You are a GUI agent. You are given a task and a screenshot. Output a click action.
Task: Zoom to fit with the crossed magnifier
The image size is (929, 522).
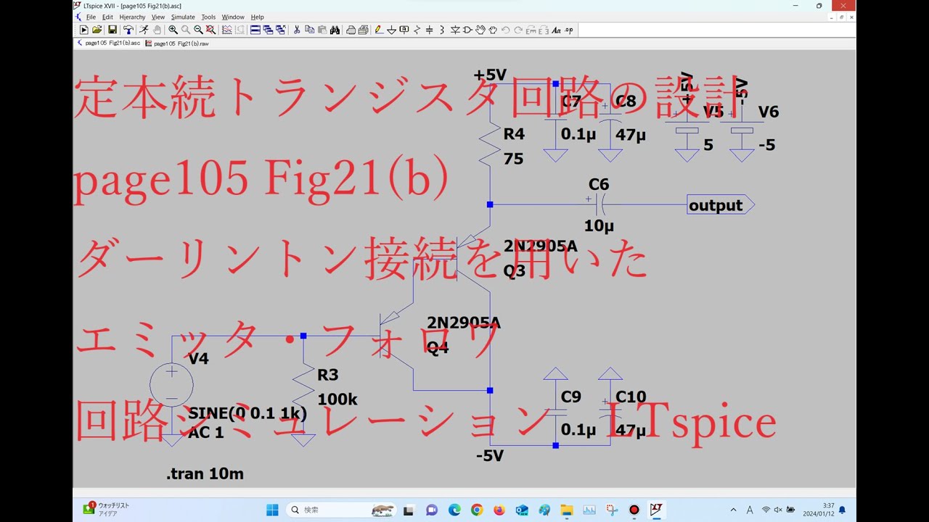coord(210,30)
